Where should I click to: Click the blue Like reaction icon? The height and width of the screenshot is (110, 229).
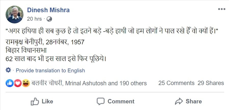9,83
